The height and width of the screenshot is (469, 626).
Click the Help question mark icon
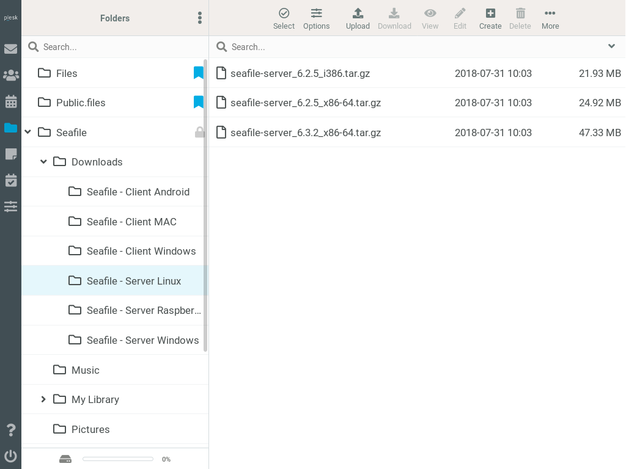point(10,430)
